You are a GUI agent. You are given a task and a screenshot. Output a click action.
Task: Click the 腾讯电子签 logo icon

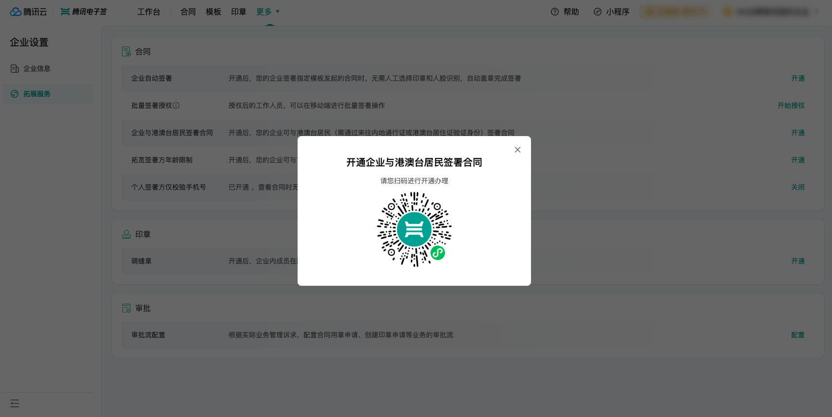pyautogui.click(x=65, y=12)
